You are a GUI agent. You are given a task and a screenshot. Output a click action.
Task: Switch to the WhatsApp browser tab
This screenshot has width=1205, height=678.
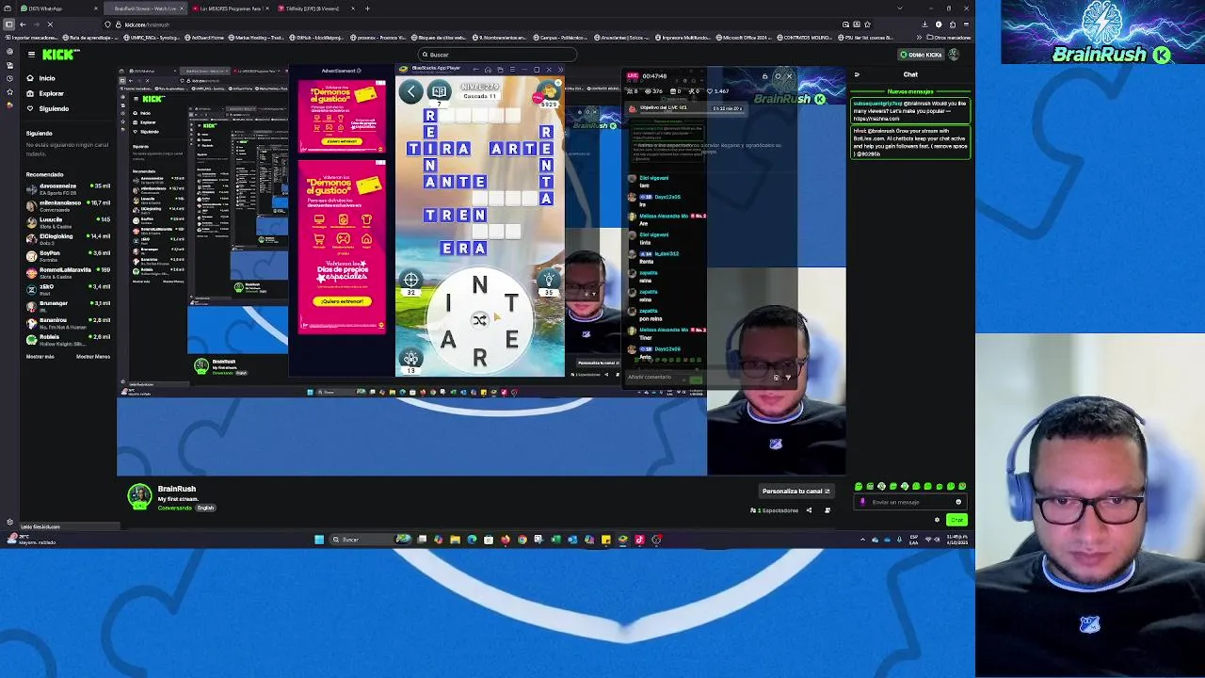tap(58, 8)
